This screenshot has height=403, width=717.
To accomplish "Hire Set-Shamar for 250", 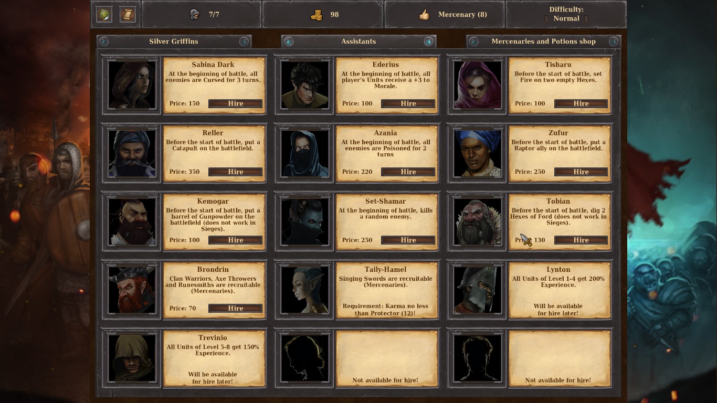I will click(408, 240).
